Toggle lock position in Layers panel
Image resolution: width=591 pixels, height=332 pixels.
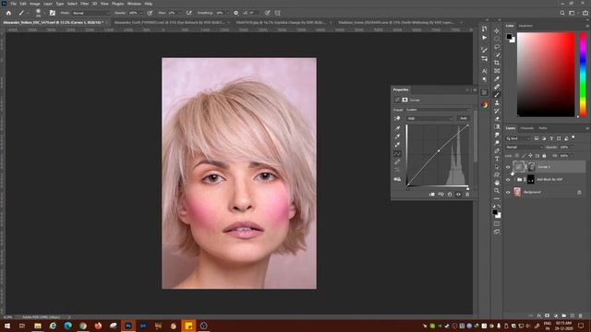pos(530,156)
